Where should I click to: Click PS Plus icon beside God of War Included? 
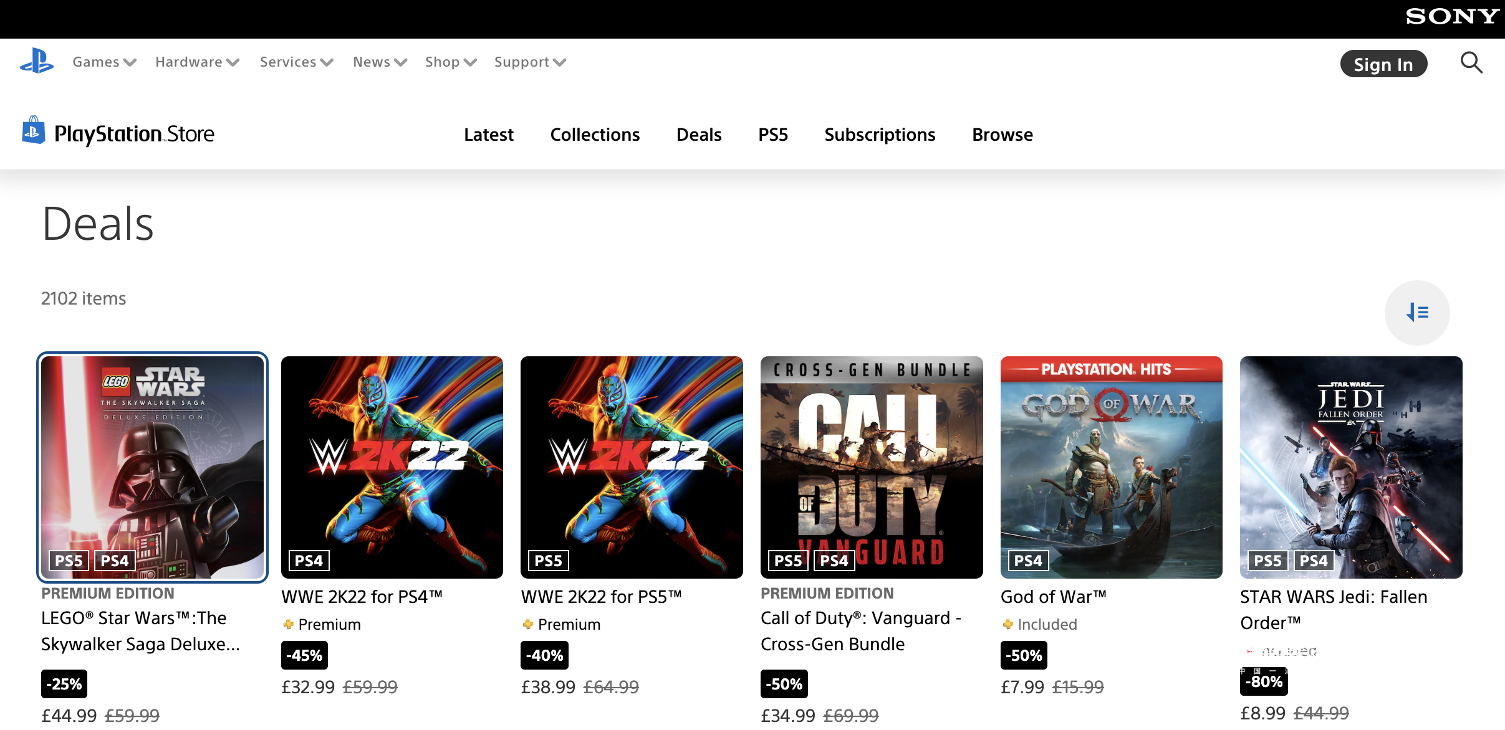[x=1007, y=624]
